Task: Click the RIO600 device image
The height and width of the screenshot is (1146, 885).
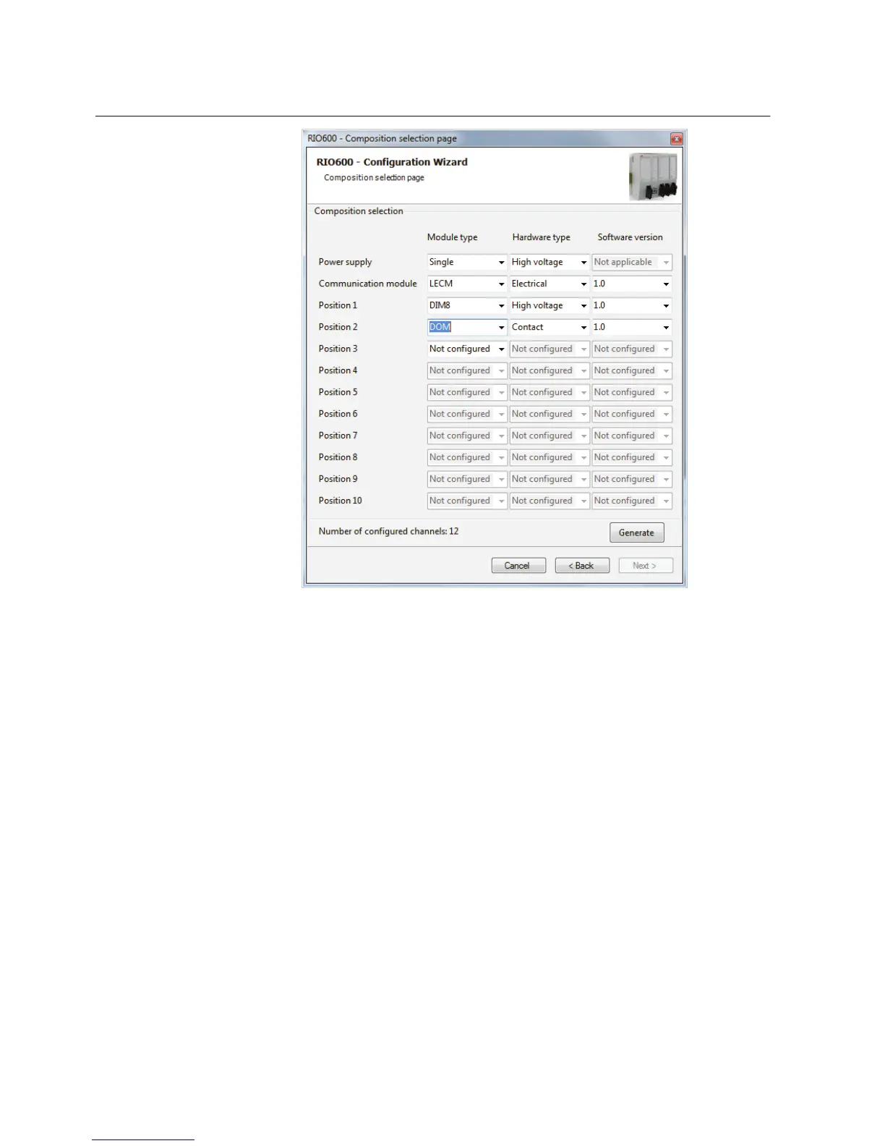Action: tap(653, 177)
